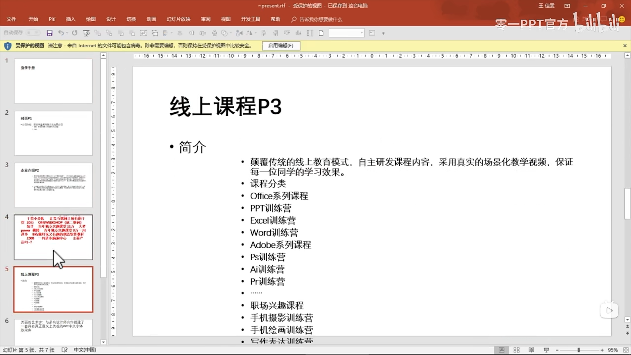Undo the last action
Viewport: 631px width, 355px height.
pyautogui.click(x=61, y=33)
